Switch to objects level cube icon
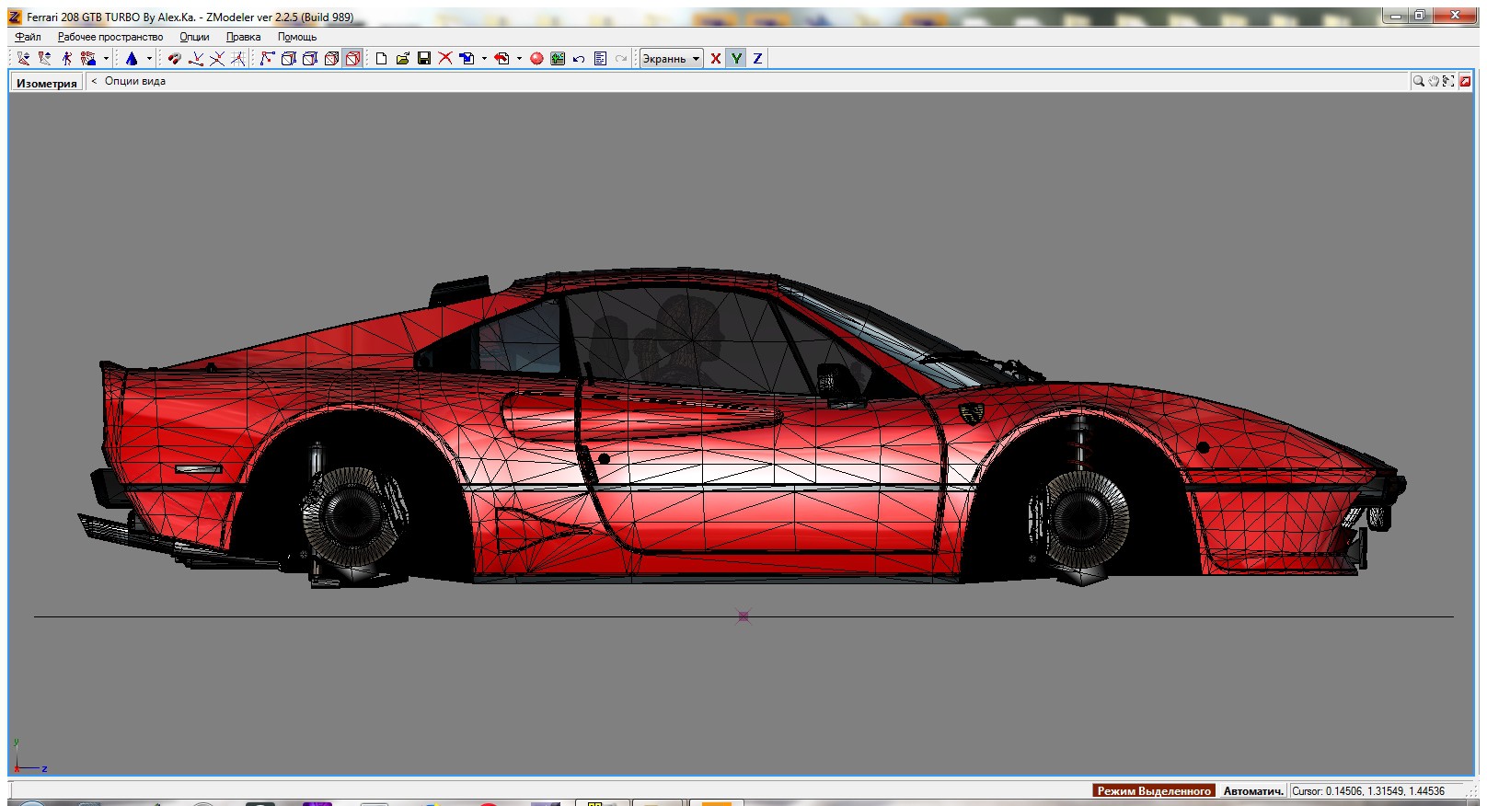This screenshot has height=806, width=1487. 331,58
